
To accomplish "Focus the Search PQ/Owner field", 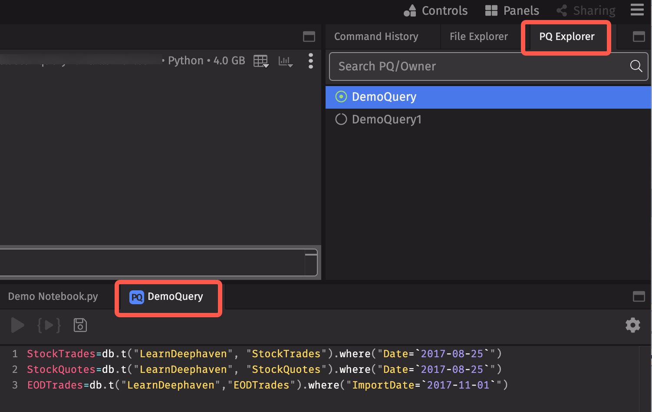I will (477, 66).
